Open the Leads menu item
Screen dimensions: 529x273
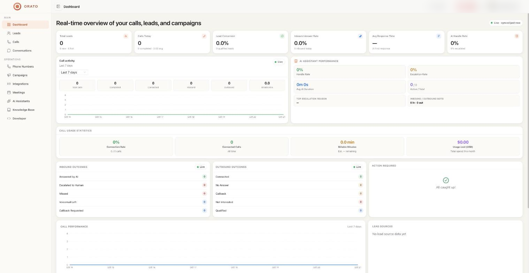[25, 33]
